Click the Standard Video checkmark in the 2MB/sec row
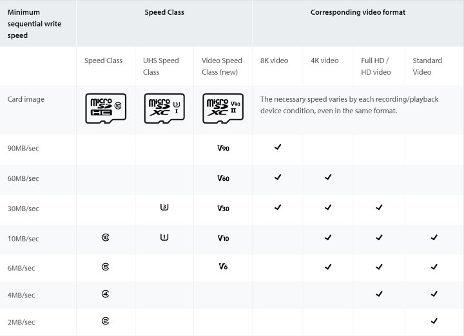This screenshot has width=464, height=336. (434, 321)
